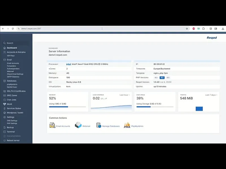The width and height of the screenshot is (226, 169).
Task: Click the Rocky Linux OS value
Action: 73,82
